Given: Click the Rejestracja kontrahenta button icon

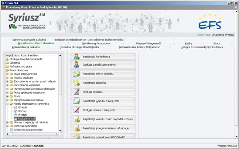Looking at the screenshot, I should pyautogui.click(x=76, y=56).
